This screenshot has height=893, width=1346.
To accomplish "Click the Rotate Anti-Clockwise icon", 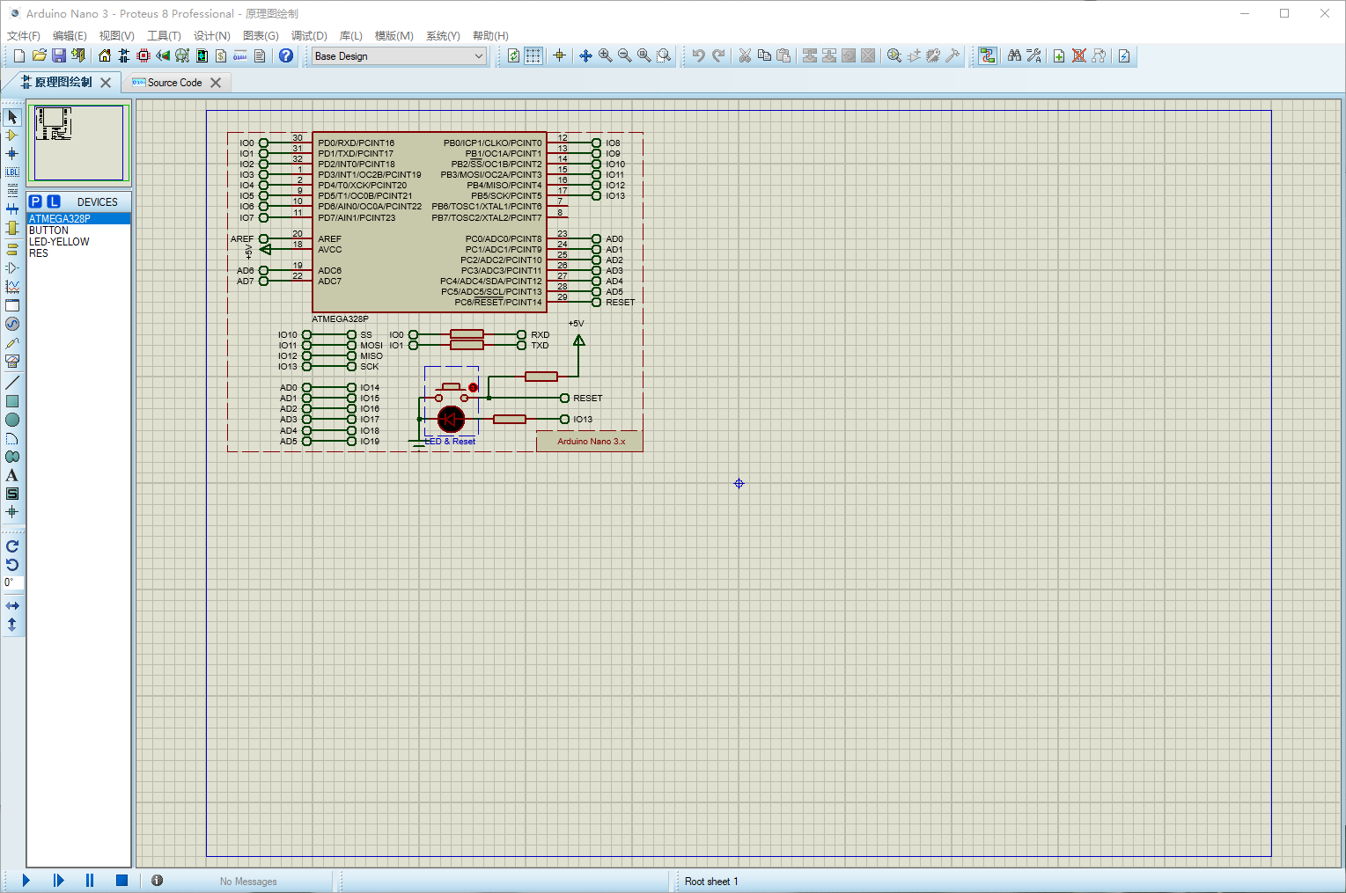I will coord(12,565).
